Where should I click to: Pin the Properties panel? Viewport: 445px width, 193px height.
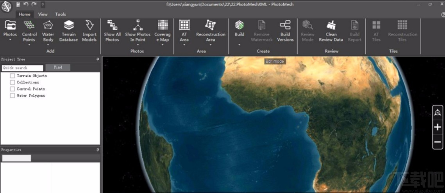coord(98,150)
